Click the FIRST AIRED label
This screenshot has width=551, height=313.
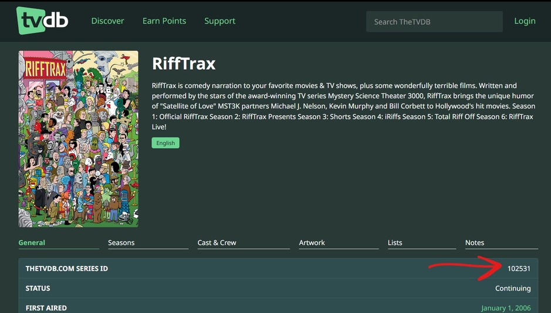46,308
